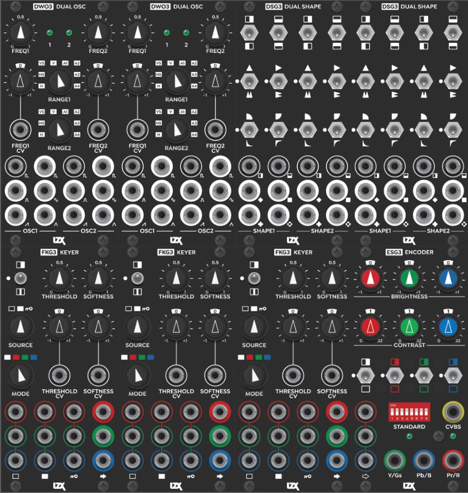The height and width of the screenshot is (493, 468).
Task: Click red color square above leftmost MODE knob
Action: (16, 357)
